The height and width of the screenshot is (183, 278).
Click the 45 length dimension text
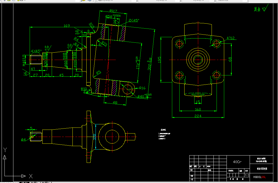pos(61,75)
